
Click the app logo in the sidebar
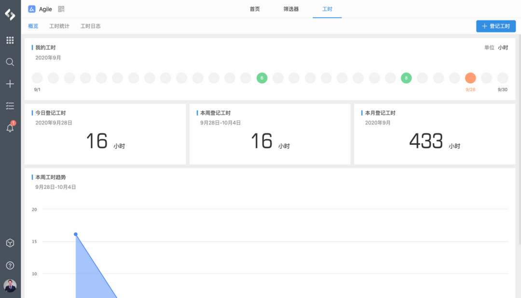click(10, 14)
